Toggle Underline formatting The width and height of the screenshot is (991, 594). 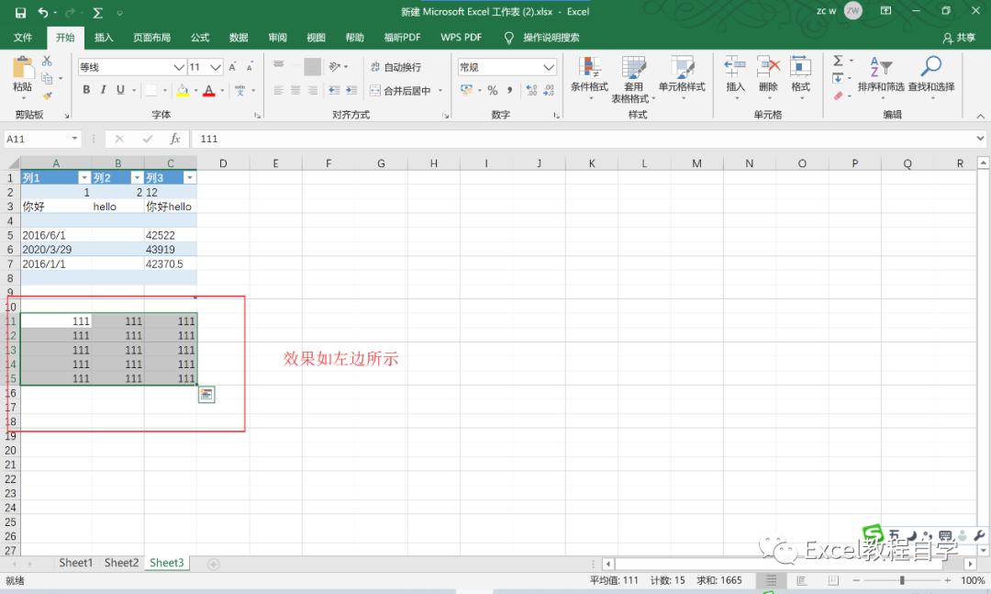(x=120, y=91)
